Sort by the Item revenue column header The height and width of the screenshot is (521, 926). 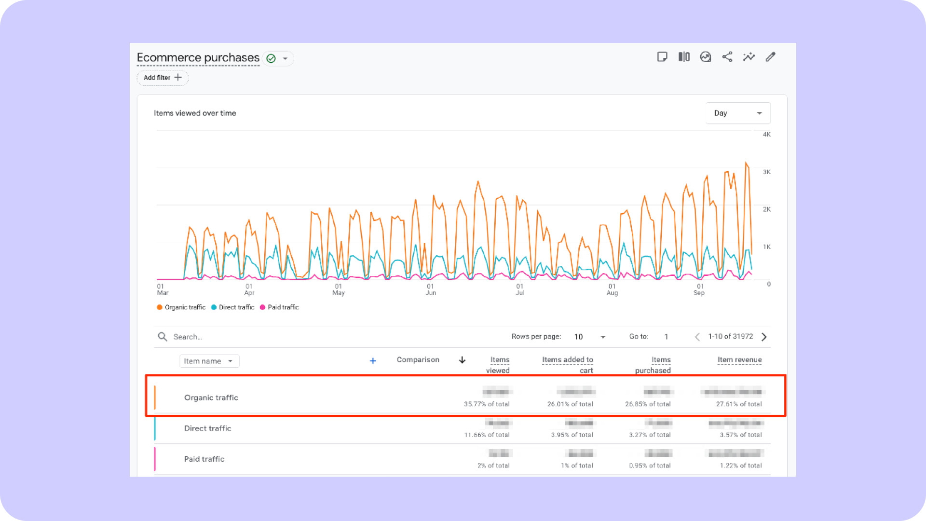(739, 360)
